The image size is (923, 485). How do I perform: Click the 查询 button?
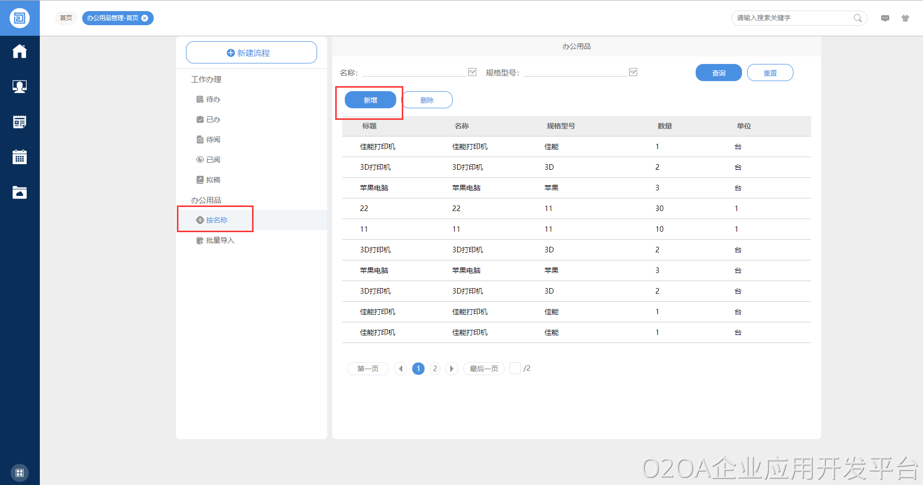[x=718, y=73]
